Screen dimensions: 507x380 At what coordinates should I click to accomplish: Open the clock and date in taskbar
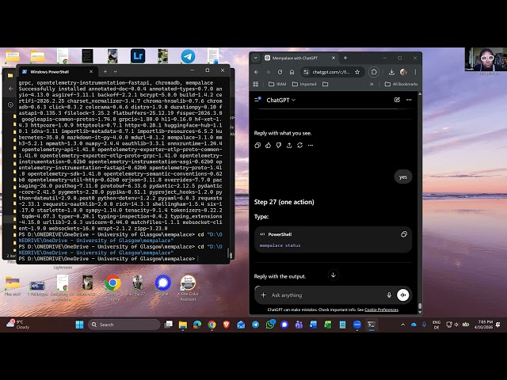click(x=484, y=325)
